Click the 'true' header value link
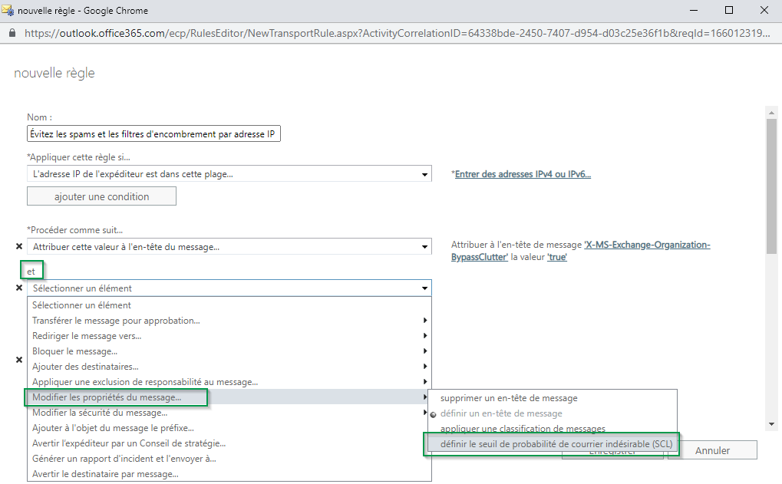 (556, 257)
